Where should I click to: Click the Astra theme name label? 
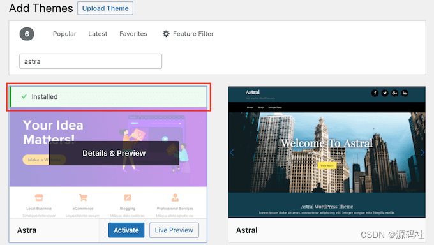tap(27, 230)
